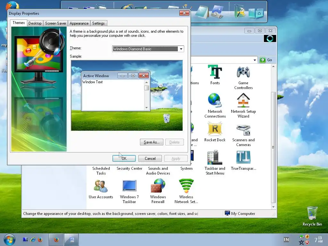328x246 pixels.
Task: Click the Show Desktop quick launch icon
Action: [x=25, y=240]
